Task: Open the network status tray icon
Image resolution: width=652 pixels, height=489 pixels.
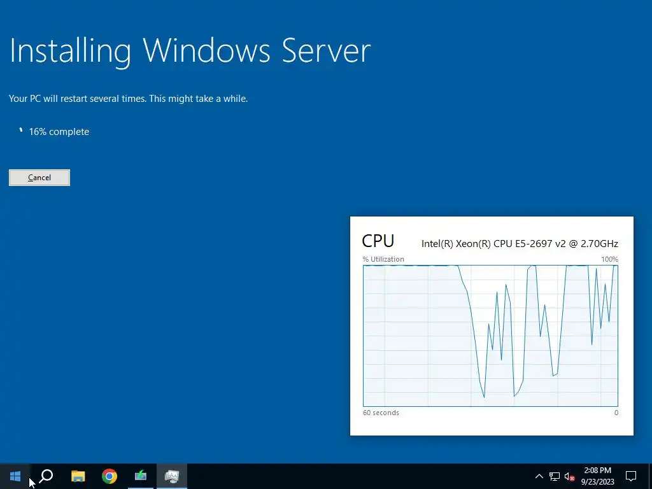Action: click(x=555, y=476)
